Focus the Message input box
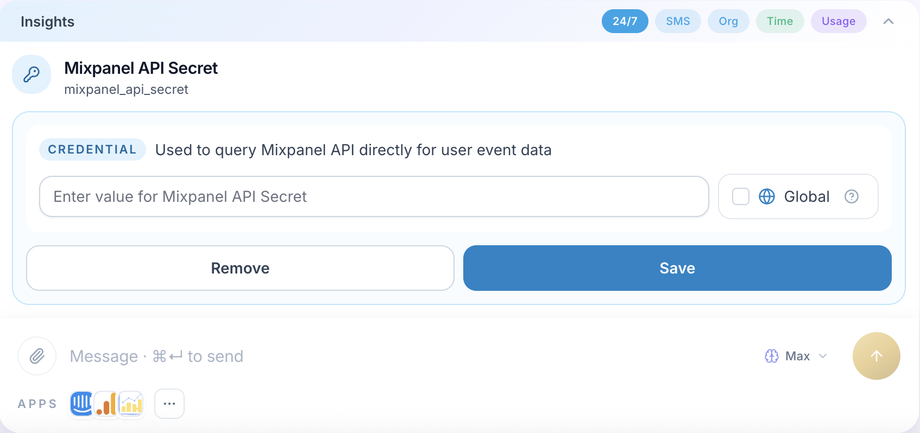The height and width of the screenshot is (433, 920). [x=407, y=356]
